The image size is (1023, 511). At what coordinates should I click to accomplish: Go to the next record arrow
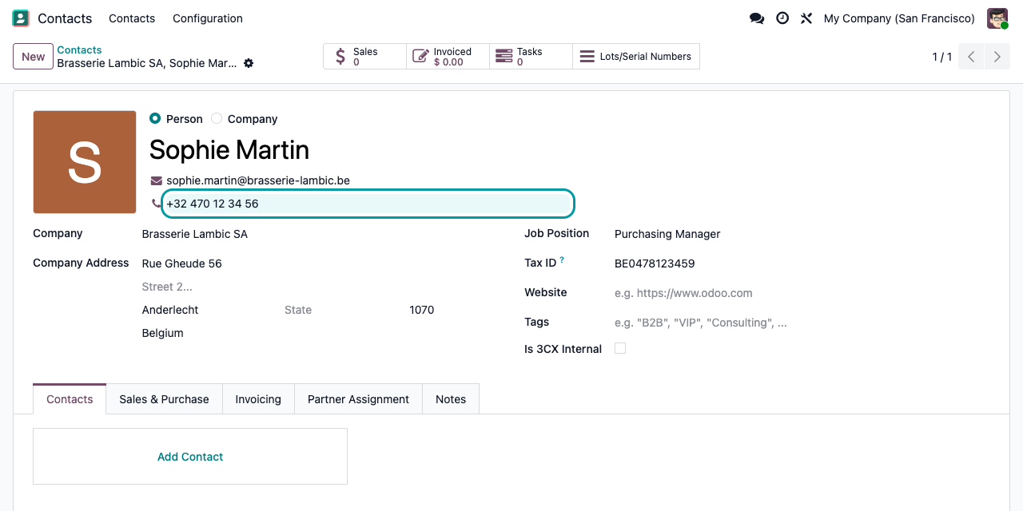click(x=997, y=57)
